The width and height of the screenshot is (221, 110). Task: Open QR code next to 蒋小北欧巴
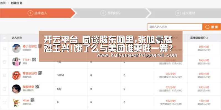[40, 46]
